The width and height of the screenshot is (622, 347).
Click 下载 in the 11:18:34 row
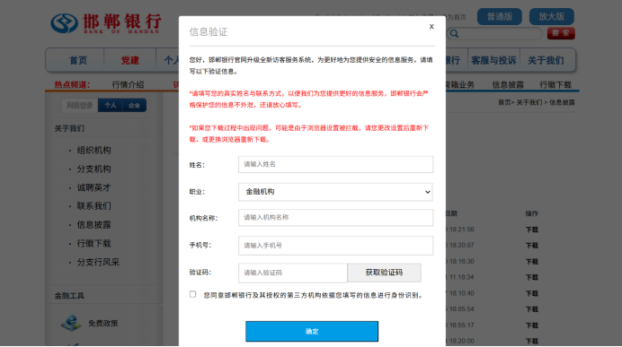coord(532,277)
